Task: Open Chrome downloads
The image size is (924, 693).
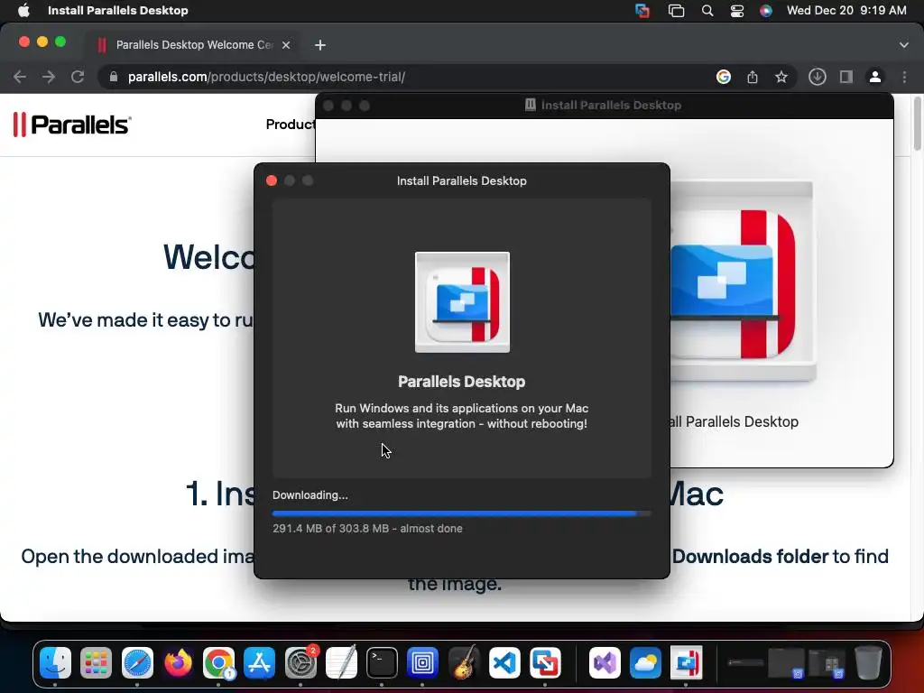Action: [817, 77]
